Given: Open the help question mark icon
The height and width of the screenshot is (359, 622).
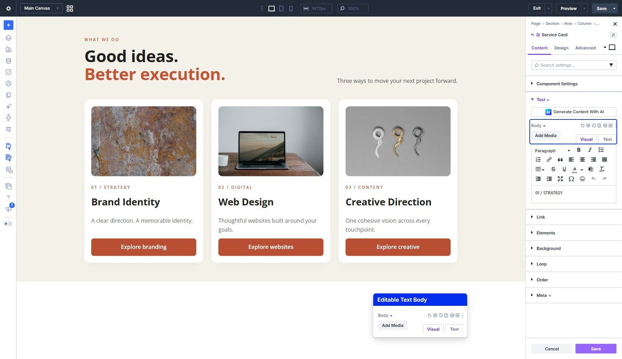Looking at the screenshot, I should pyautogui.click(x=9, y=197).
